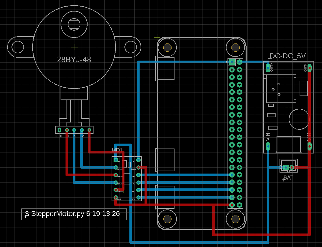Click the P pad on motor connector
The image size is (322, 247).
tap(82, 130)
